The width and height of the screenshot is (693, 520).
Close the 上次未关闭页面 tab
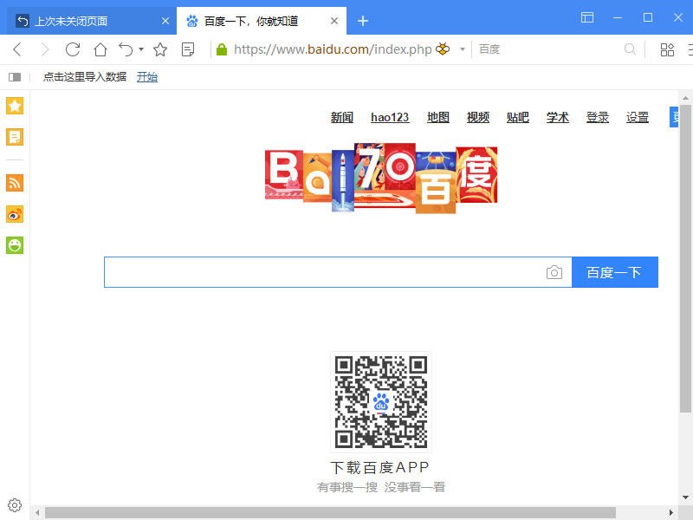pyautogui.click(x=165, y=21)
